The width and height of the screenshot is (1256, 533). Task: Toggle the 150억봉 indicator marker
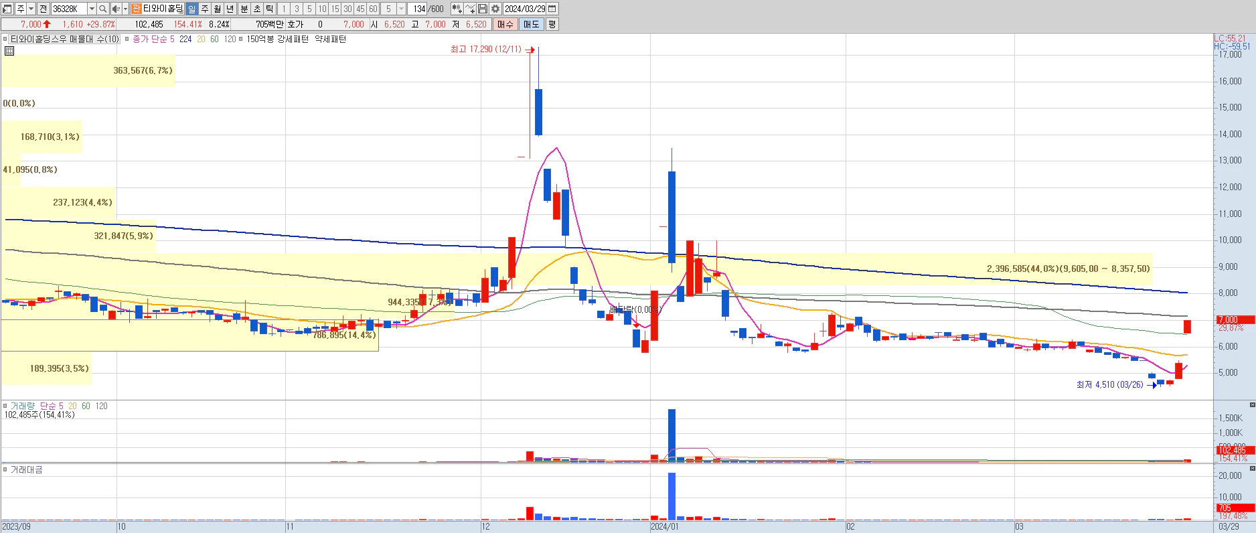coord(242,40)
